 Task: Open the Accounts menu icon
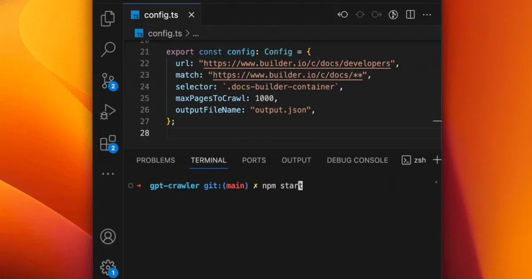click(108, 236)
